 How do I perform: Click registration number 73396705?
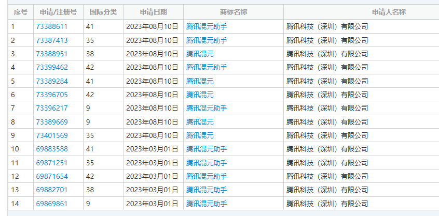(52, 95)
